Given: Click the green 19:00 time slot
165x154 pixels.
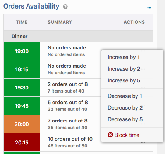Looking at the screenshot, I should click(22, 51).
